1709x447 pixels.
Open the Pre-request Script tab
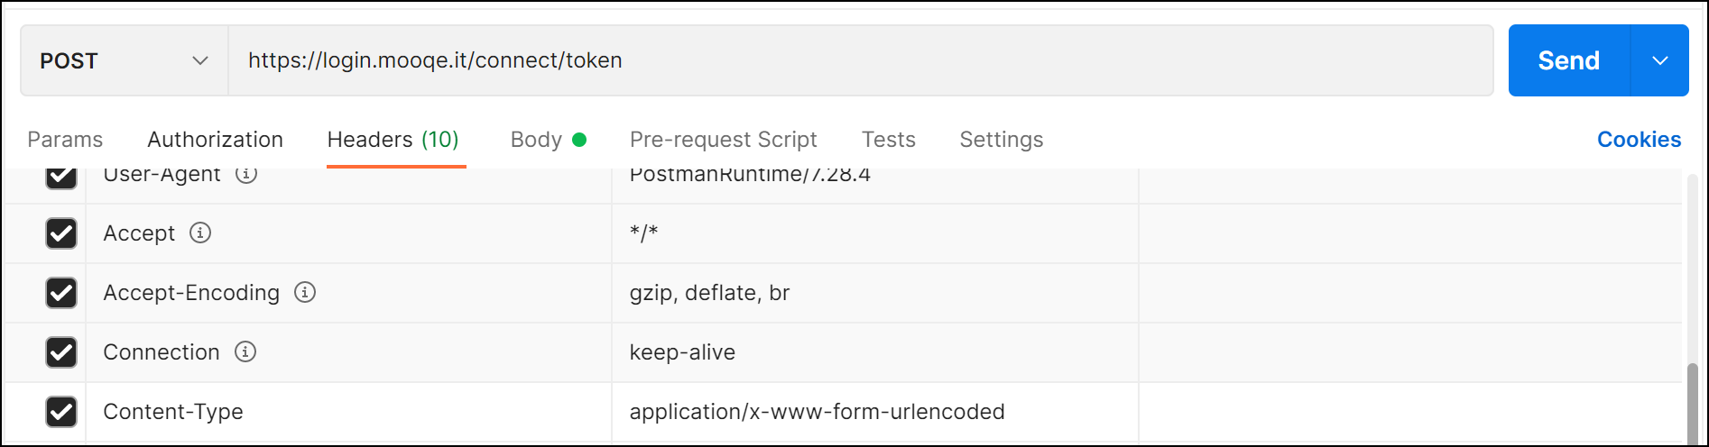(x=723, y=140)
